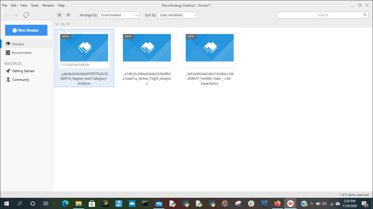The width and height of the screenshot is (373, 209).
Task: Click the forward navigation arrow
Action: [16, 15]
